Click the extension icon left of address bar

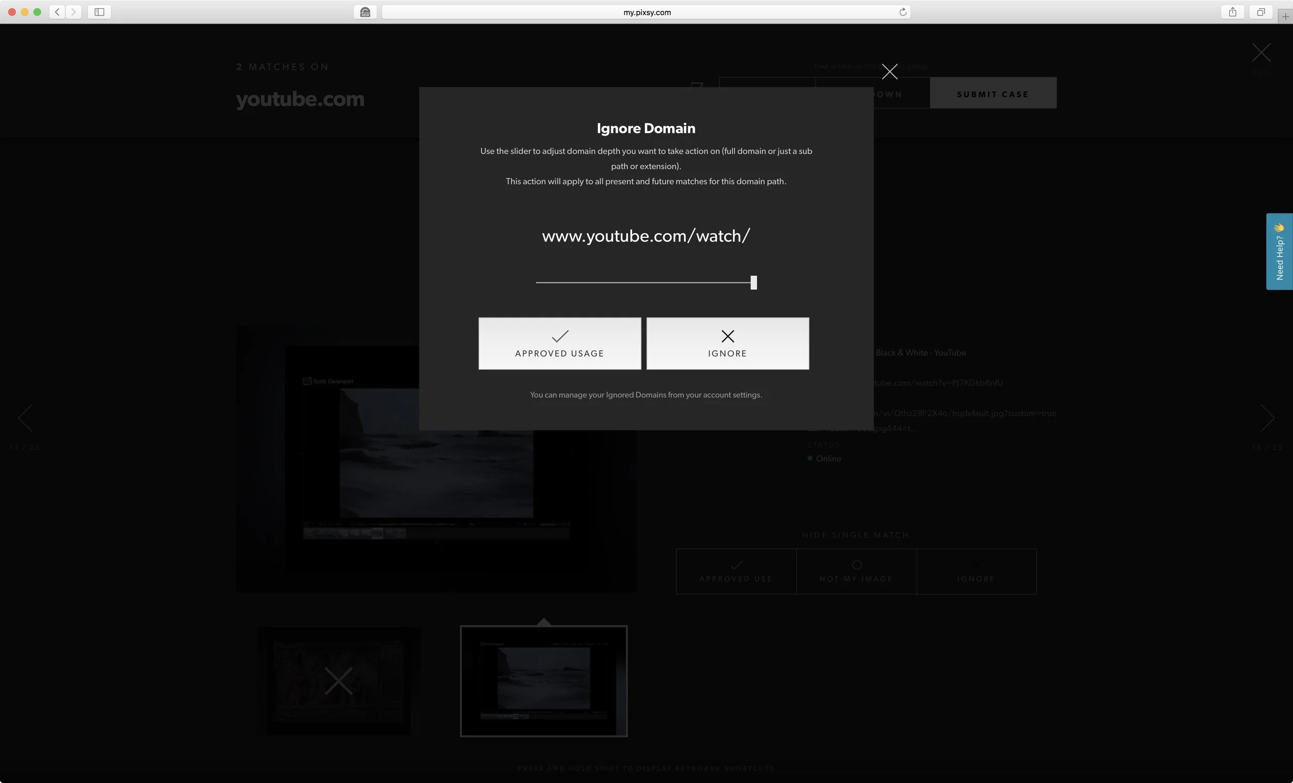coord(365,12)
